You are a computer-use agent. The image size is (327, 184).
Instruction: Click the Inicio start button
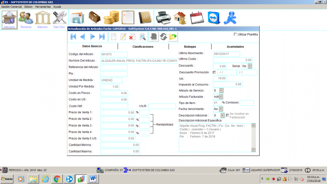[x=7, y=179]
